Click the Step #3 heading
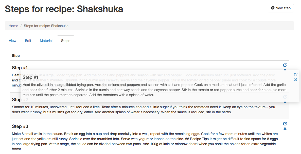 [20, 126]
